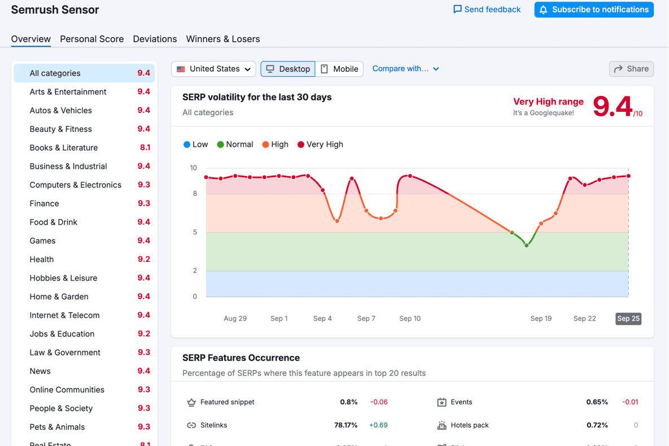Click Subscribe to notifications button
This screenshot has height=446, width=669.
(594, 10)
